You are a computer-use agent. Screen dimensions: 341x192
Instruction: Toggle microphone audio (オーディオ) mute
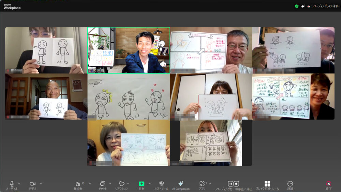pyautogui.click(x=12, y=184)
